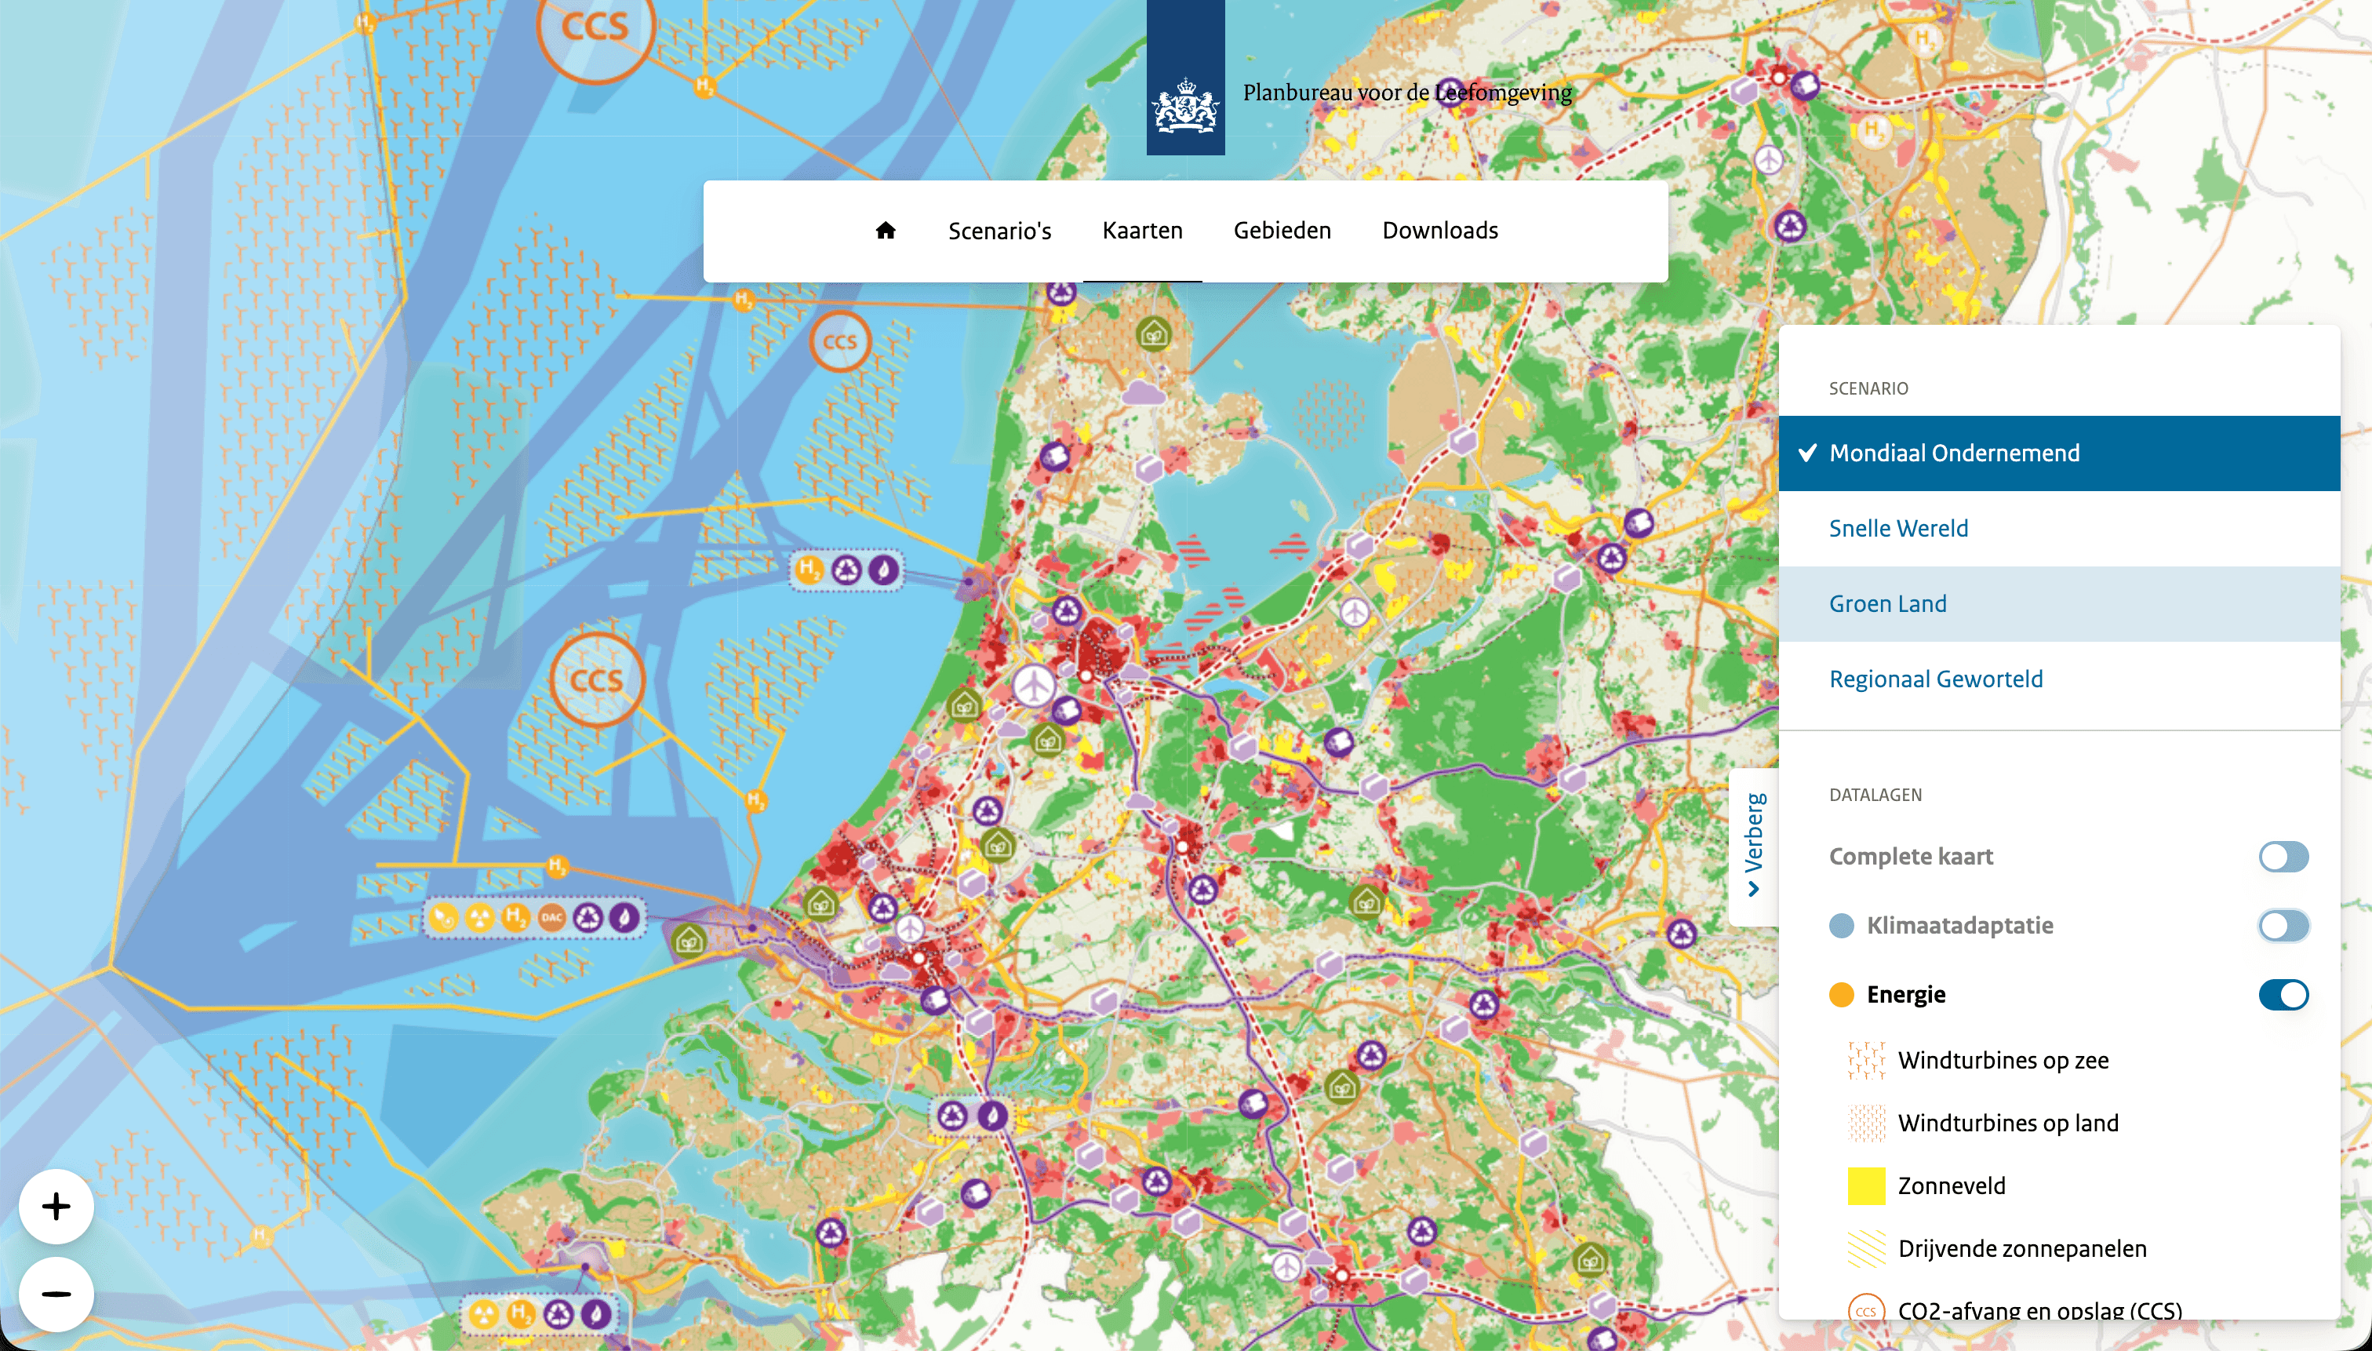Click the Windturbines op land legend icon
The height and width of the screenshot is (1351, 2372).
point(1865,1123)
